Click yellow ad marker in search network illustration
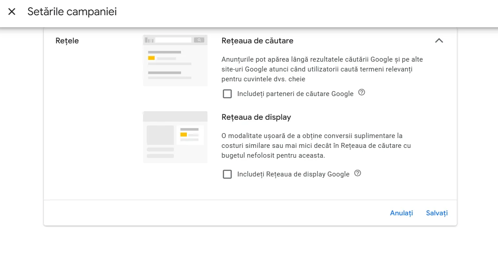 (151, 58)
